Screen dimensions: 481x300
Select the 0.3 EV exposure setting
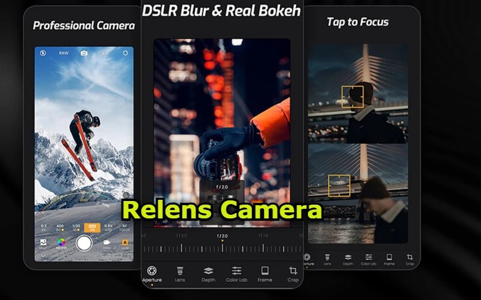(x=43, y=227)
